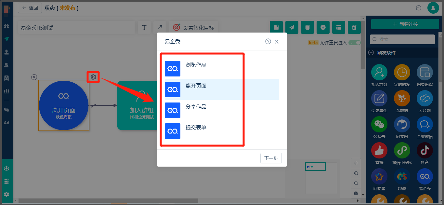Pick the 有赞 thumbs-up icon
444x205 pixels.
pos(379,150)
